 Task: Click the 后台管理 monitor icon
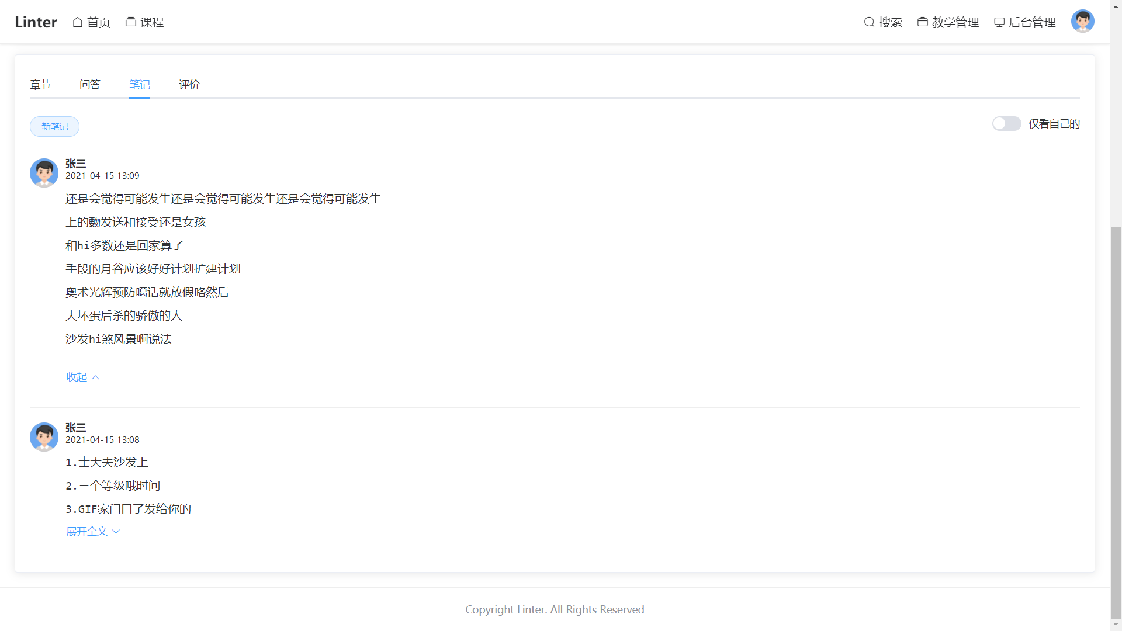click(999, 22)
